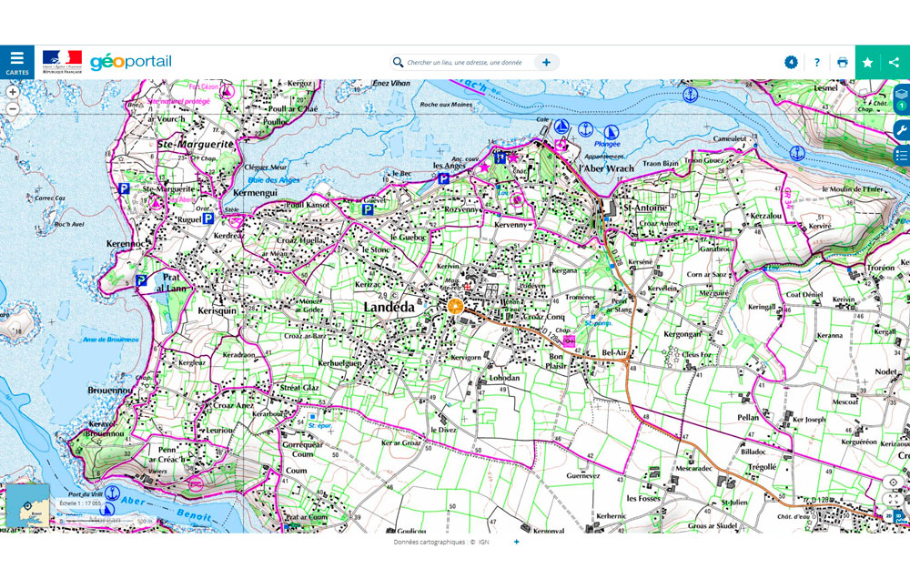Click the parking symbol at Prat al Lann

[141, 280]
